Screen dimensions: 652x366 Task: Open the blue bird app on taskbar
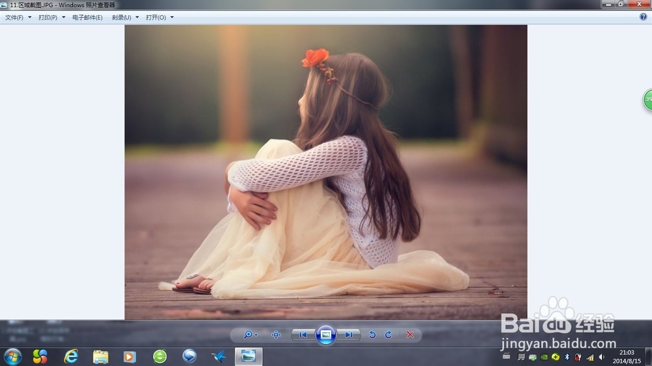(x=219, y=356)
